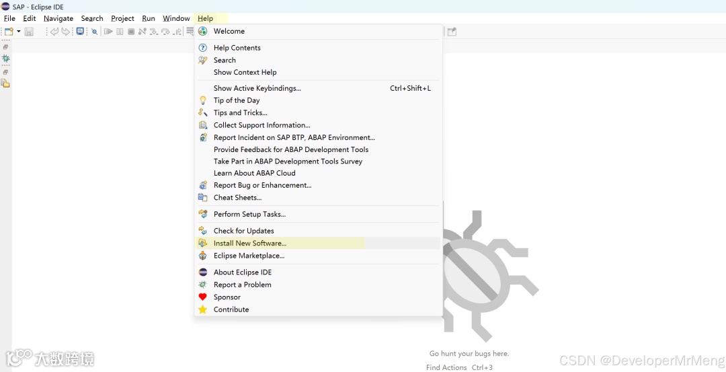Select Install New Software entry
This screenshot has height=372, width=726.
tap(319, 244)
